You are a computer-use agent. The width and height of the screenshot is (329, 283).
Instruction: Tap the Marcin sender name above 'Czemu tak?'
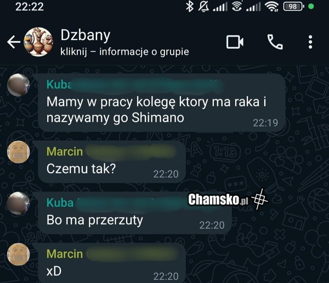[x=65, y=151]
